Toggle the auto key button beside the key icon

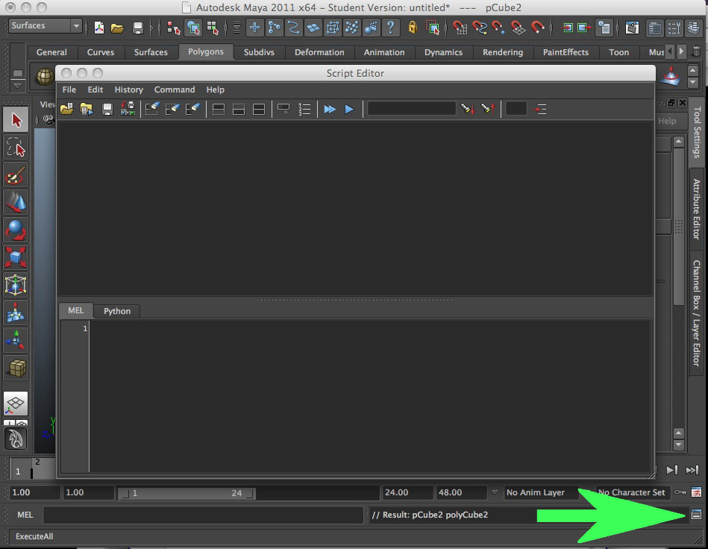point(697,492)
